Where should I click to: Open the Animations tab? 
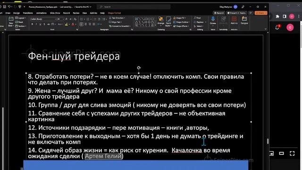click(42, 13)
